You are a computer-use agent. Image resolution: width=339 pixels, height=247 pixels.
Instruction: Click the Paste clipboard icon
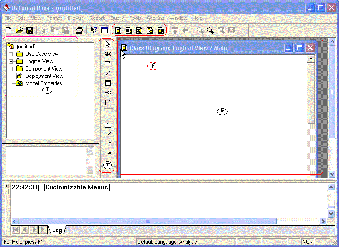(65, 30)
